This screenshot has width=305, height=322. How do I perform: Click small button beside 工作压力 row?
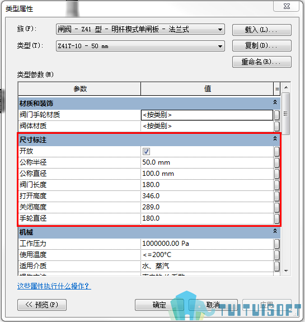point(277,244)
